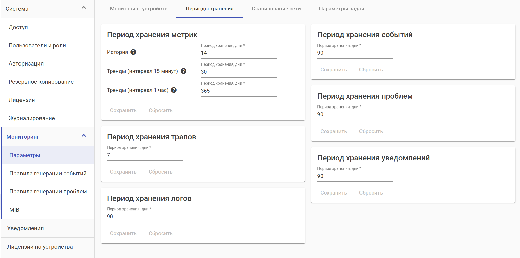This screenshot has width=520, height=258.
Task: Click the 1-hour trends retention field
Action: 238,91
